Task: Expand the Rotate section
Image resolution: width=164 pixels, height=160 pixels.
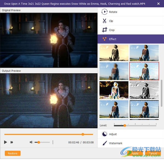Action: [131, 12]
